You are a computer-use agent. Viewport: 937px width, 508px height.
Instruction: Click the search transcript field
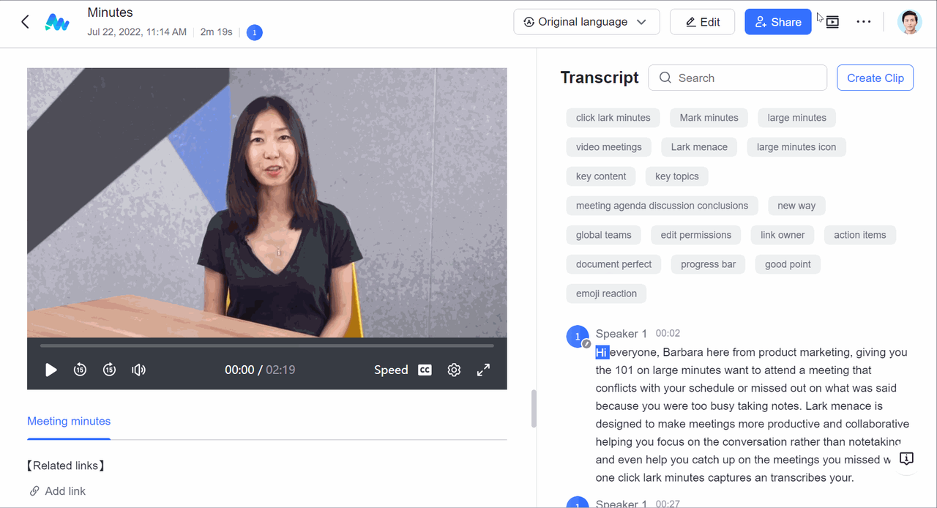tap(737, 77)
